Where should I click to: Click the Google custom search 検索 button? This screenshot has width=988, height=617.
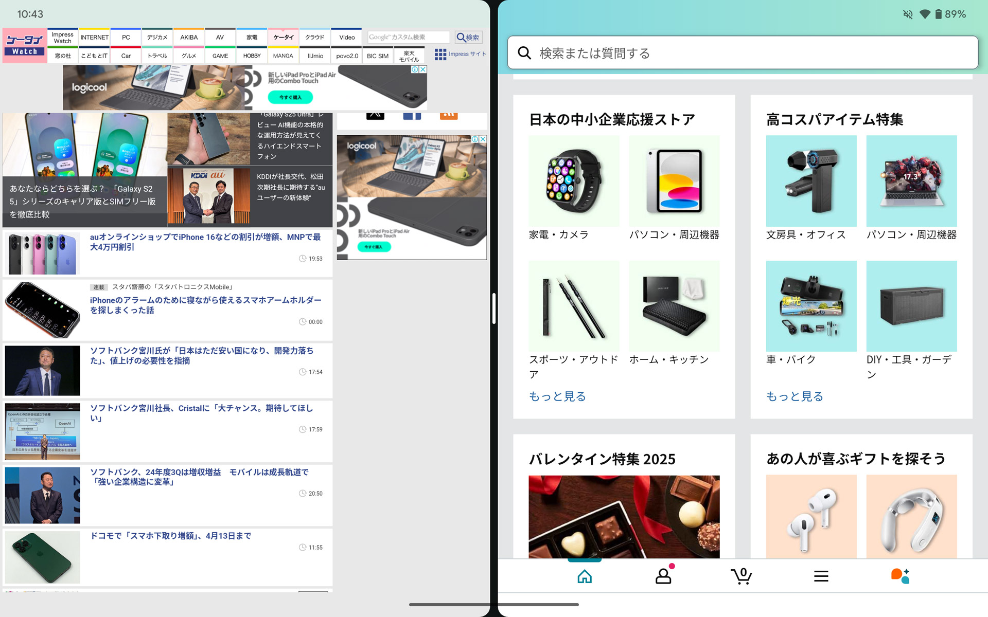pos(468,38)
